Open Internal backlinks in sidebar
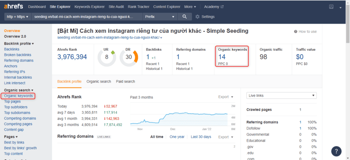 [18, 77]
